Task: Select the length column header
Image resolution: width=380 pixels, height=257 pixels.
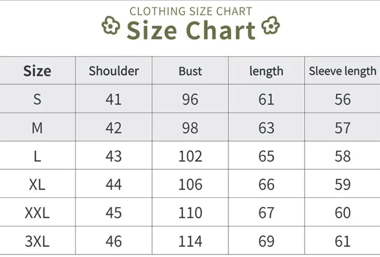Action: coord(266,71)
